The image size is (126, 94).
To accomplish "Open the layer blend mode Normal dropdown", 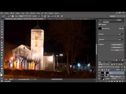I will tap(106, 67).
